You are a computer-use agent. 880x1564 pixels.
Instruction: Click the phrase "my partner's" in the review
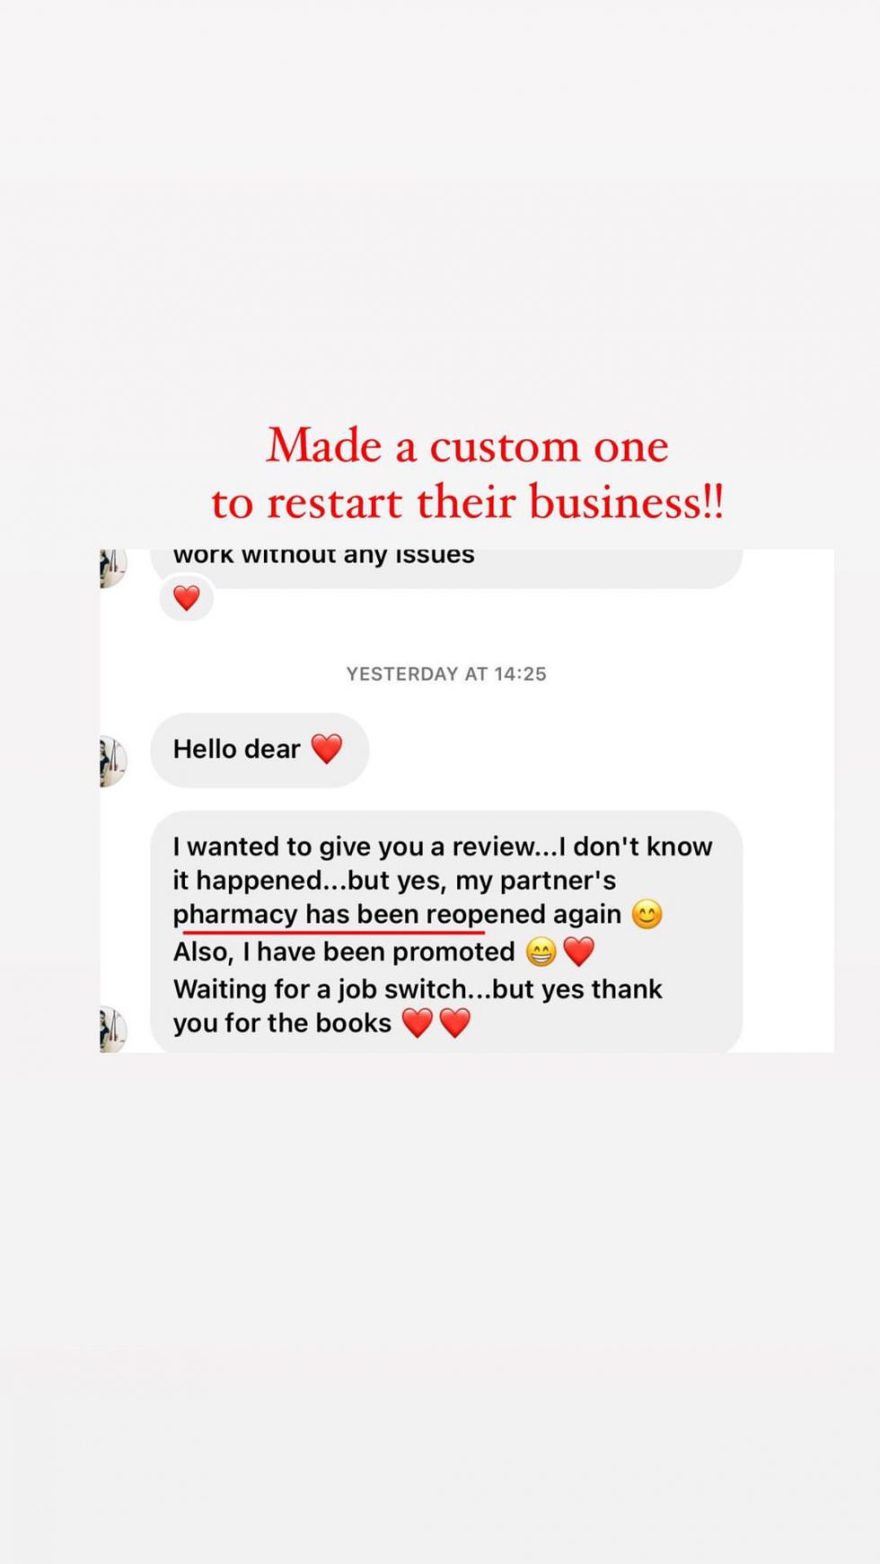(535, 881)
